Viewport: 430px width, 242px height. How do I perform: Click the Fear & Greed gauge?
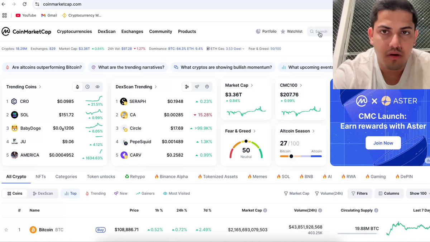(246, 149)
